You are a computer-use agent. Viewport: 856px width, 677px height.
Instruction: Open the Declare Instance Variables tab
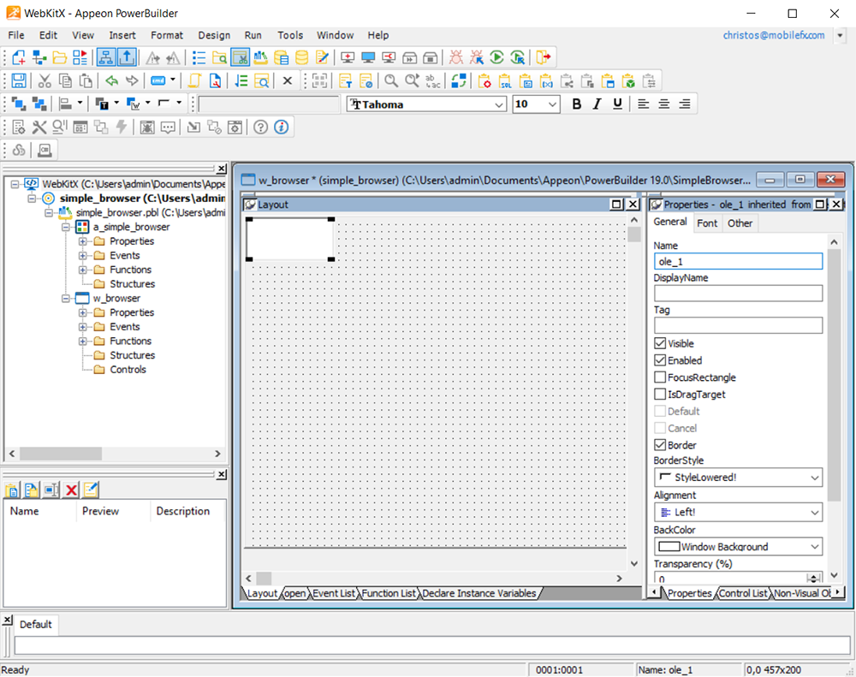[479, 593]
